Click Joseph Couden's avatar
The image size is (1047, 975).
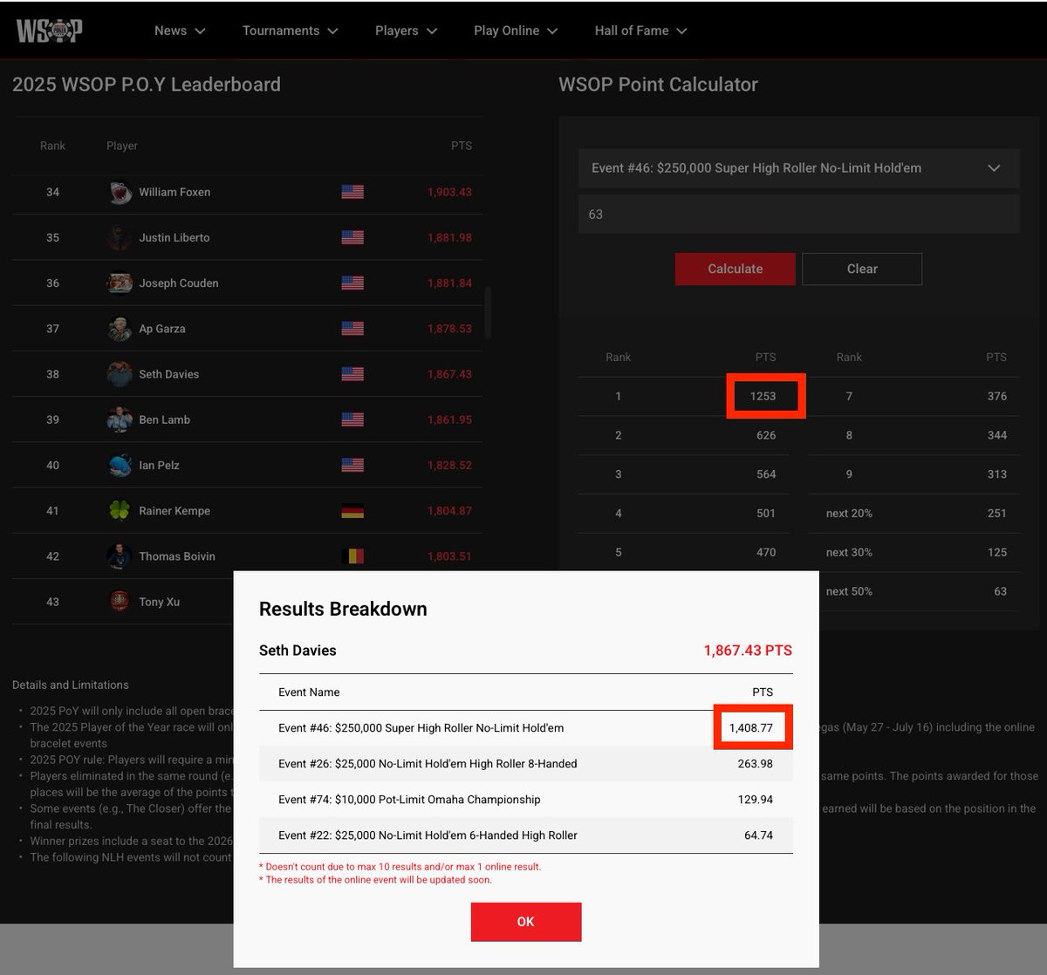[120, 283]
